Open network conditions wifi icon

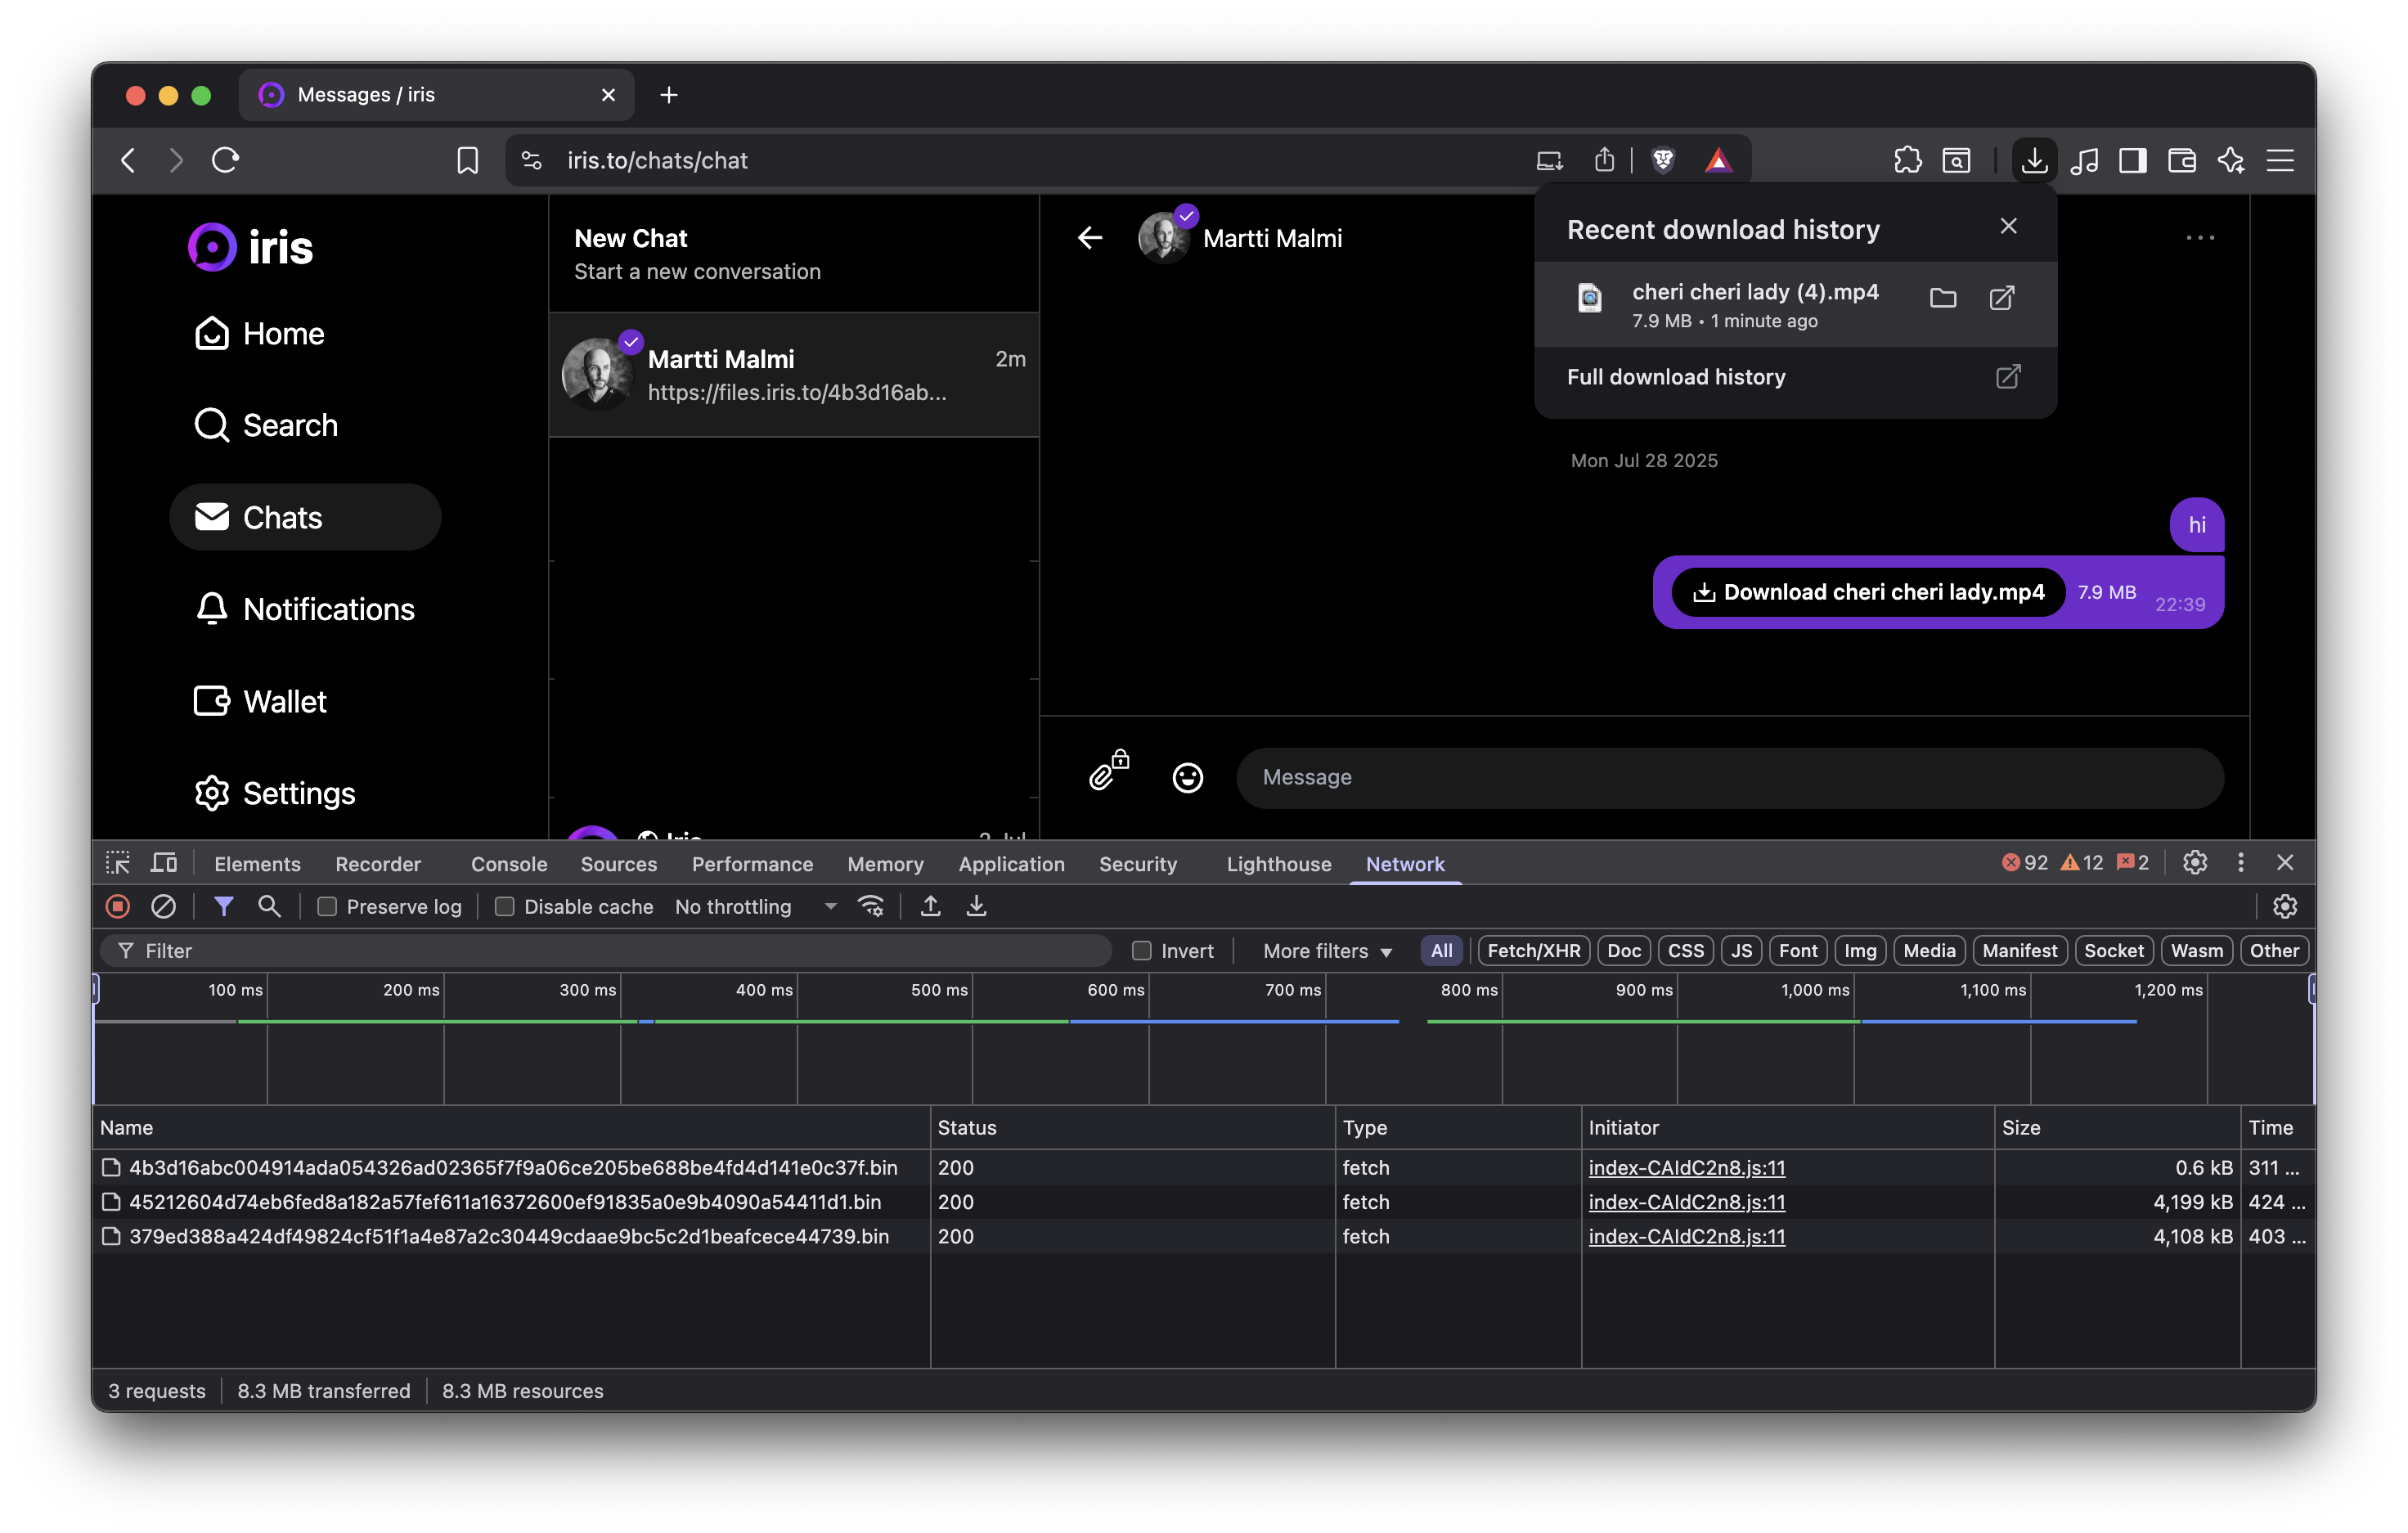coord(871,906)
